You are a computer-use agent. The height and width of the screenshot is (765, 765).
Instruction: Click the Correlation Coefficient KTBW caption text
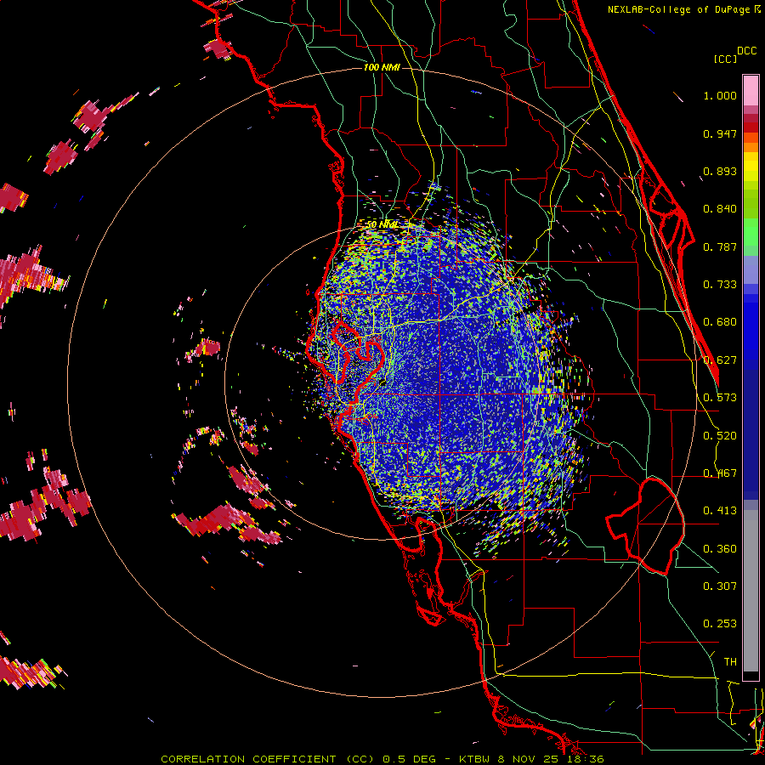tap(382, 759)
